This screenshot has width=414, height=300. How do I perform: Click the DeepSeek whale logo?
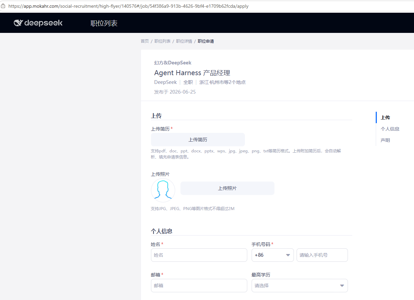pos(38,23)
